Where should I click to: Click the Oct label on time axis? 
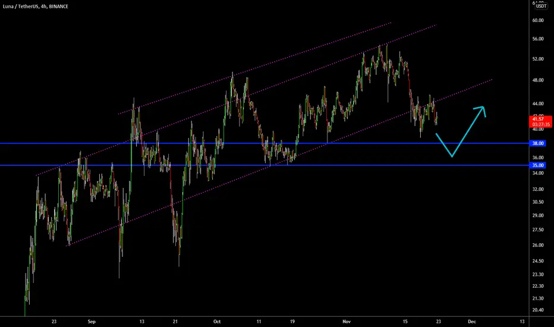coord(217,322)
